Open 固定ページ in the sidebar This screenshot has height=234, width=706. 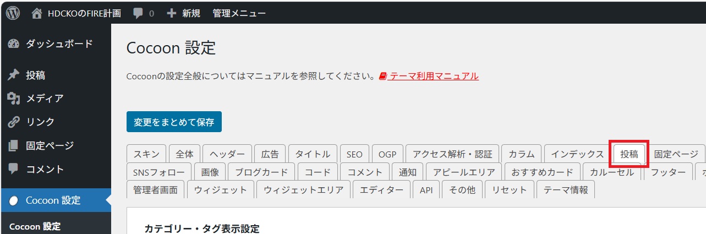pos(50,146)
